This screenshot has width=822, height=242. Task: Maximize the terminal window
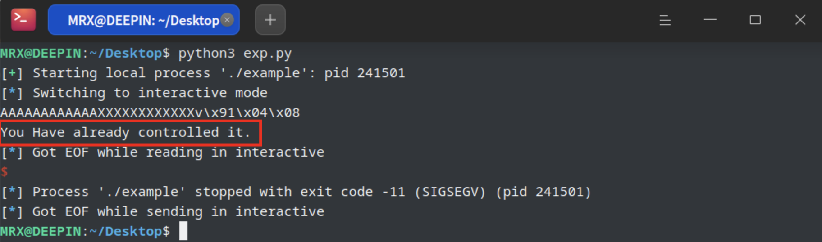(755, 20)
